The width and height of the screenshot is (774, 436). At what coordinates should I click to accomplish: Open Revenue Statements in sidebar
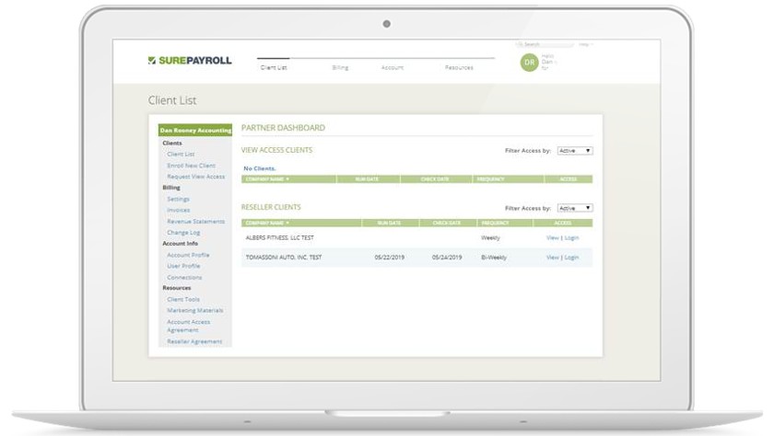coord(196,222)
